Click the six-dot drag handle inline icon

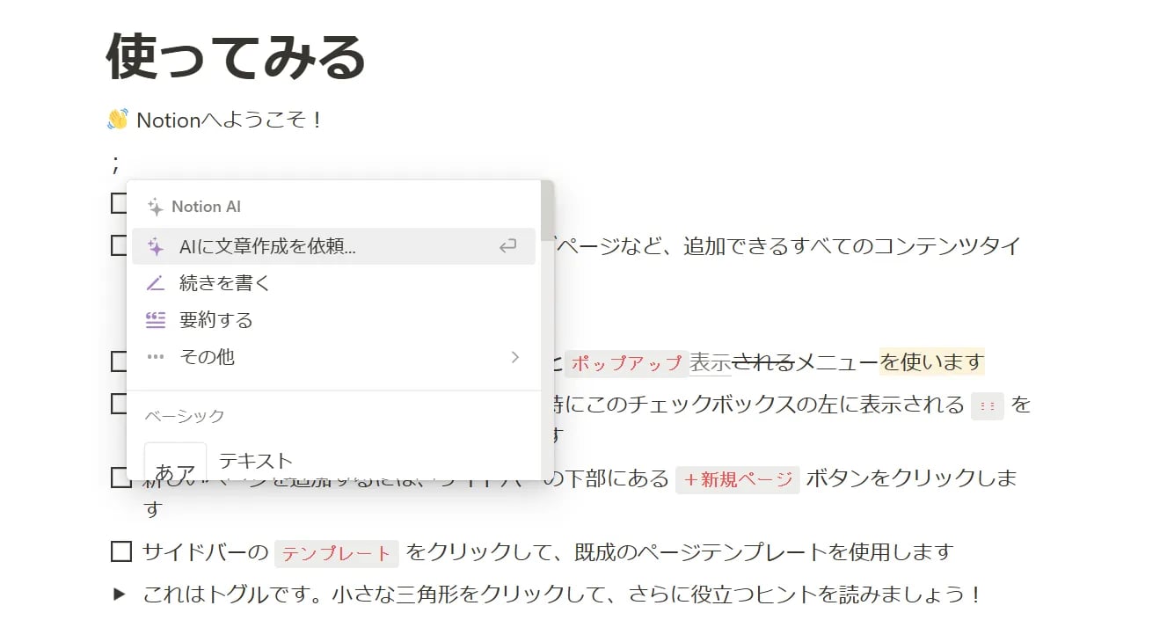coord(987,405)
